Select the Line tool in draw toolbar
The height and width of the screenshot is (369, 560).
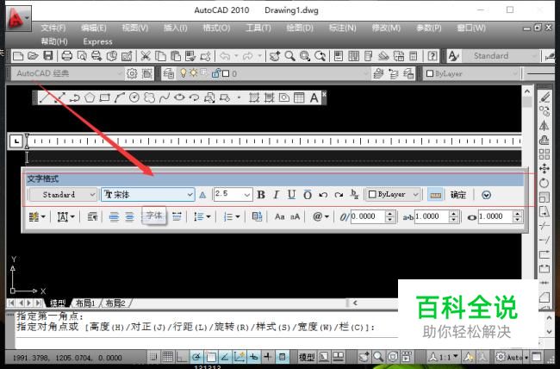click(x=44, y=97)
